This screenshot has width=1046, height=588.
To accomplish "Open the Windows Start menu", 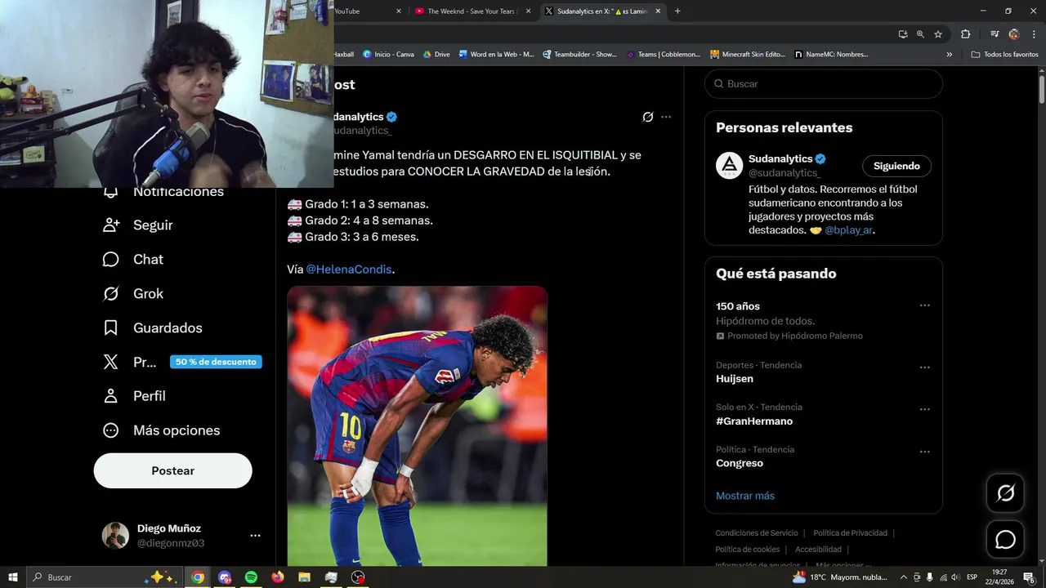I will tap(12, 577).
